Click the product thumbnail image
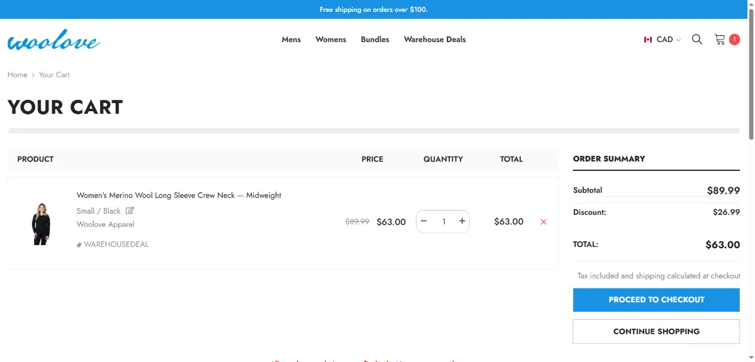 click(41, 223)
